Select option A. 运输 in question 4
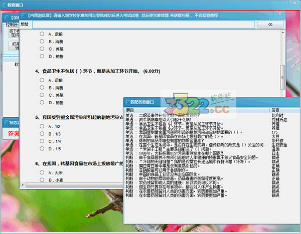Image resolution: width=301 pixels, height=234 pixels. coord(42,80)
